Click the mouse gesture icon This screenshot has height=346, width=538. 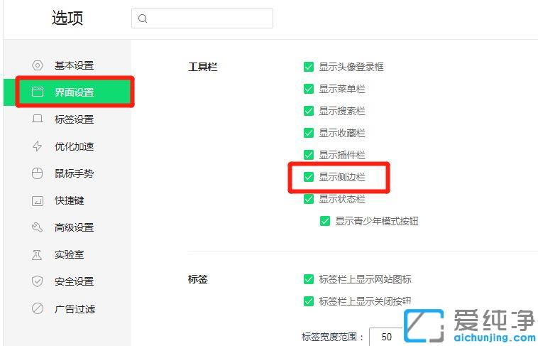(38, 173)
